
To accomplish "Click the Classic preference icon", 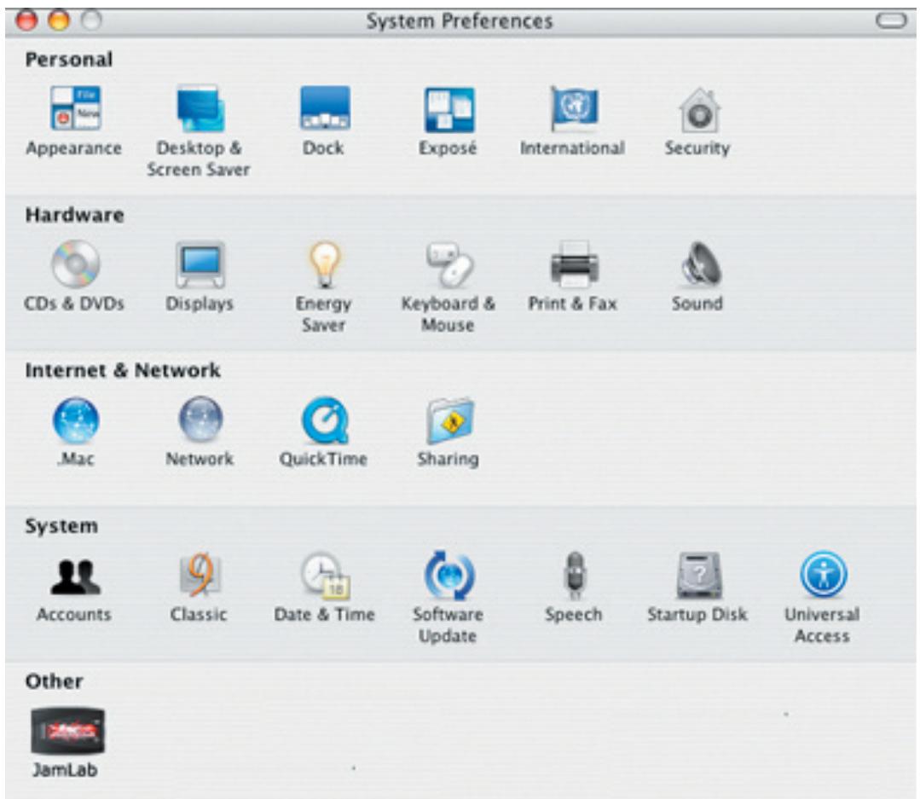I will click(x=200, y=575).
